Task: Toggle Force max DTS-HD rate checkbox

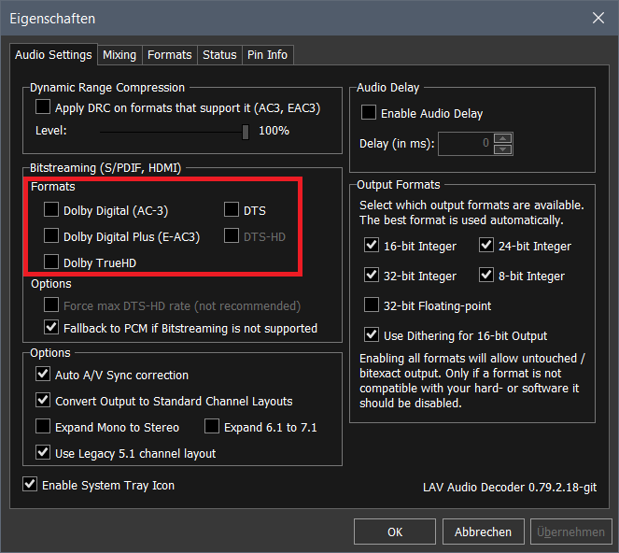Action: 51,305
